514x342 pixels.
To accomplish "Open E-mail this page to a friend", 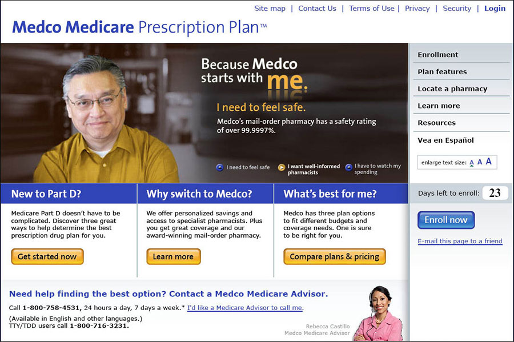I will [460, 241].
